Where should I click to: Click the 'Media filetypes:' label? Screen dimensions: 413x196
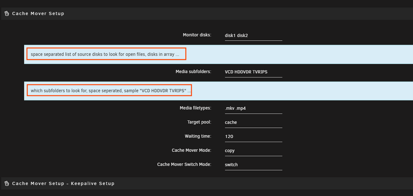195,108
